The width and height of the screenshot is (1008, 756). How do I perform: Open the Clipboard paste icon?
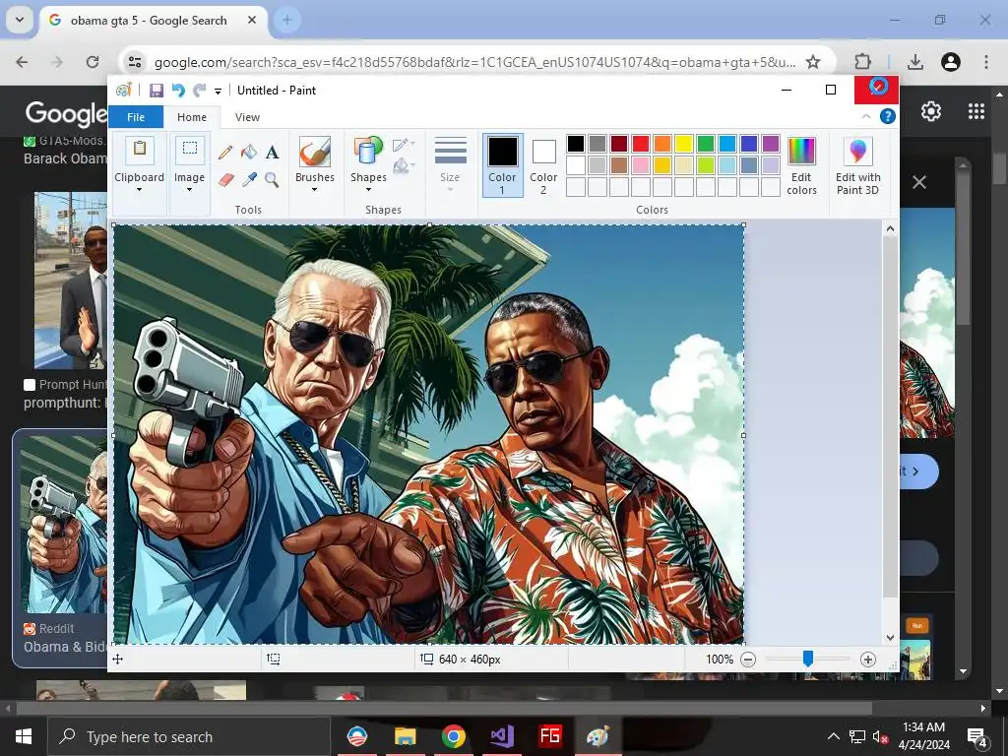pyautogui.click(x=139, y=151)
